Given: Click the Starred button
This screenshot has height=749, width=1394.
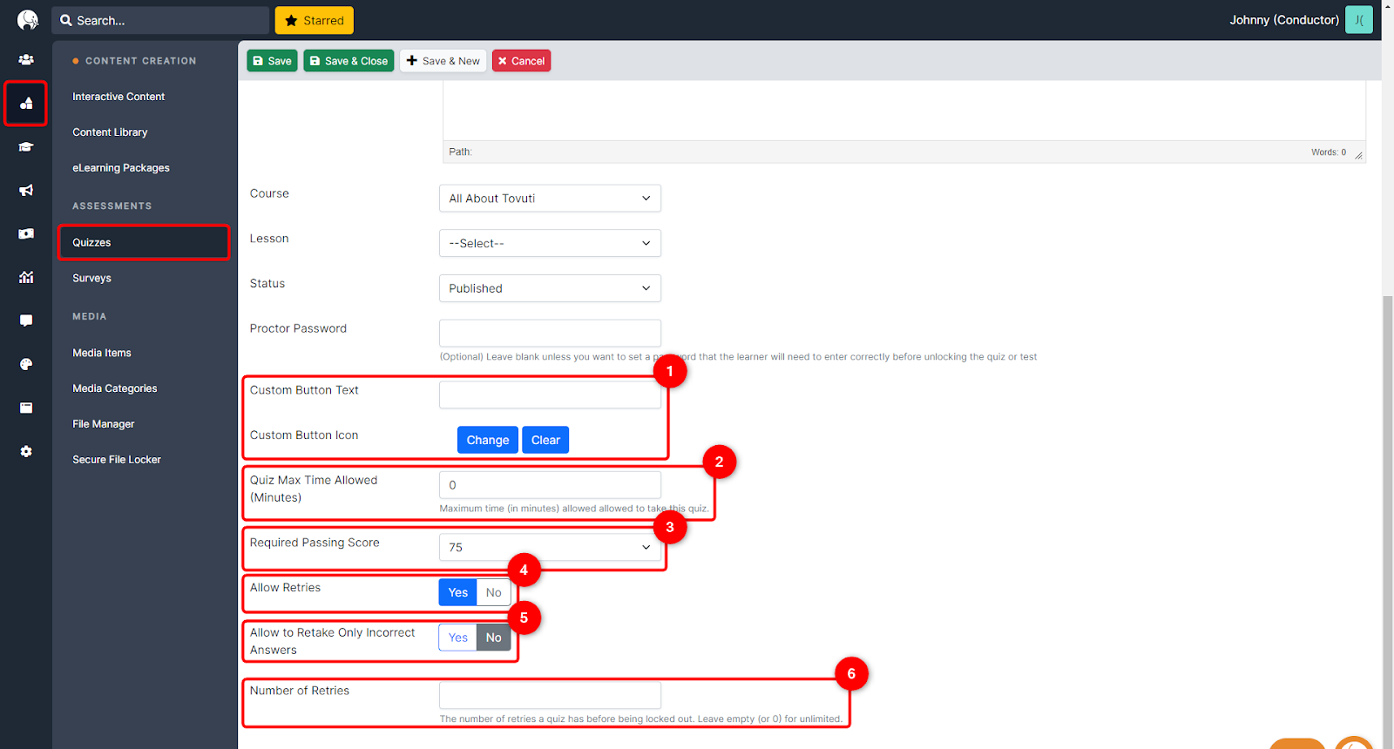Looking at the screenshot, I should coord(315,20).
